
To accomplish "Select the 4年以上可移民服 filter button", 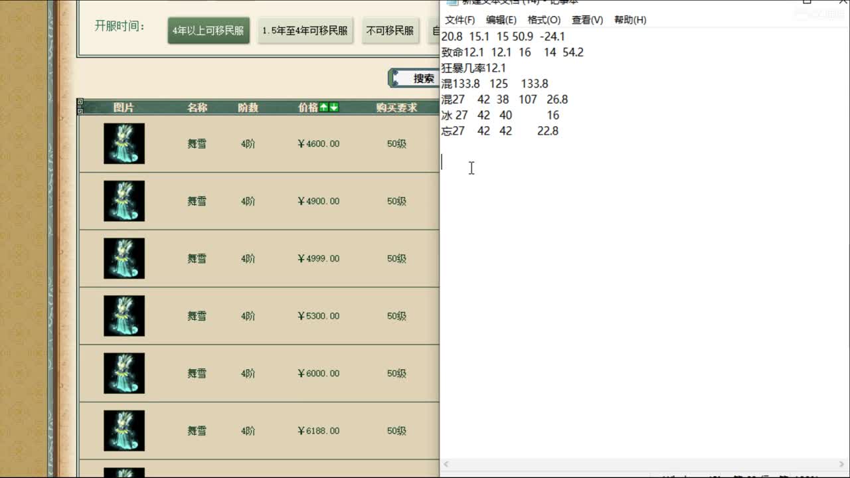I will 209,31.
